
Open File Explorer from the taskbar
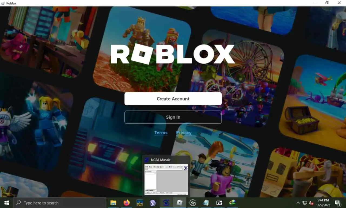point(113,203)
